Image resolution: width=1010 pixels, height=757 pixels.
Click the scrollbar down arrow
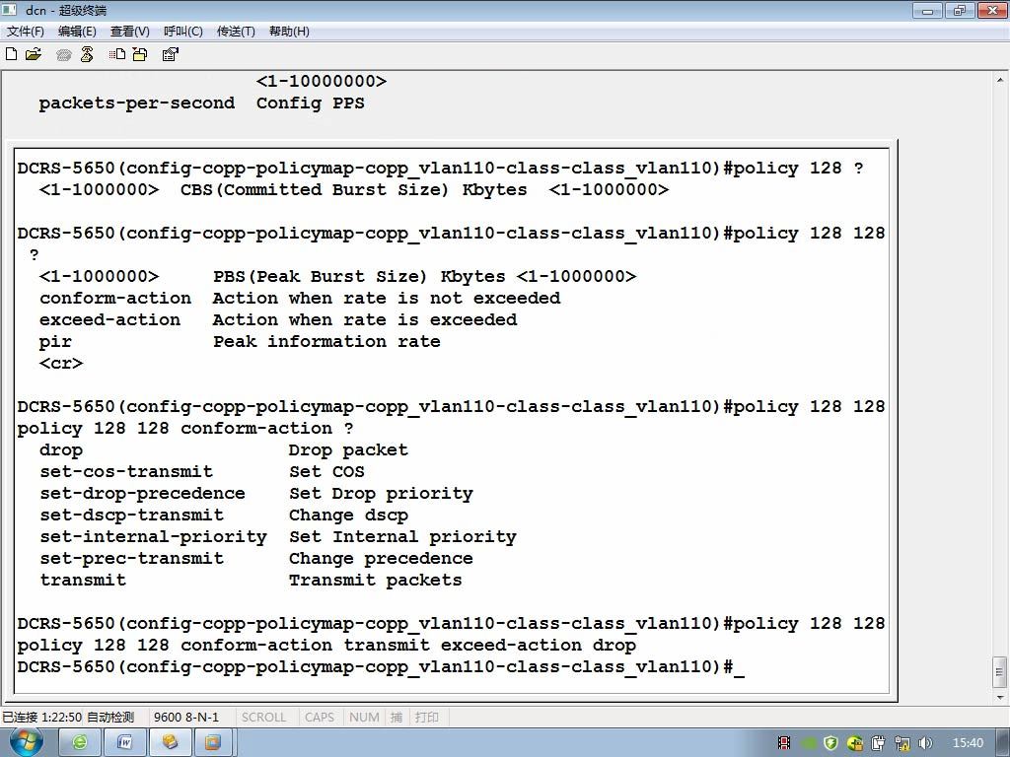click(1000, 697)
